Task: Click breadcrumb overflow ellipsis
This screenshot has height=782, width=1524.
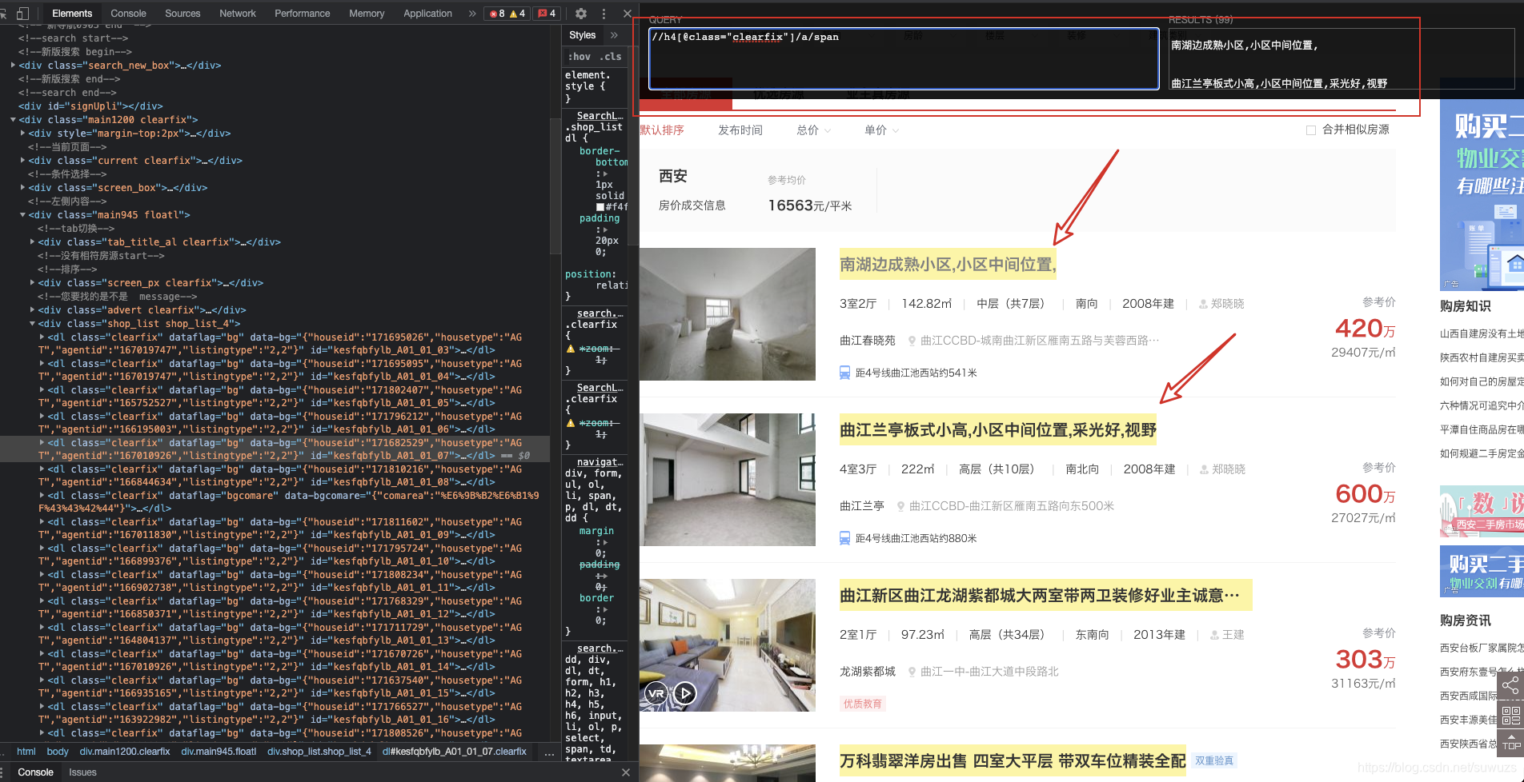Action: pyautogui.click(x=549, y=752)
